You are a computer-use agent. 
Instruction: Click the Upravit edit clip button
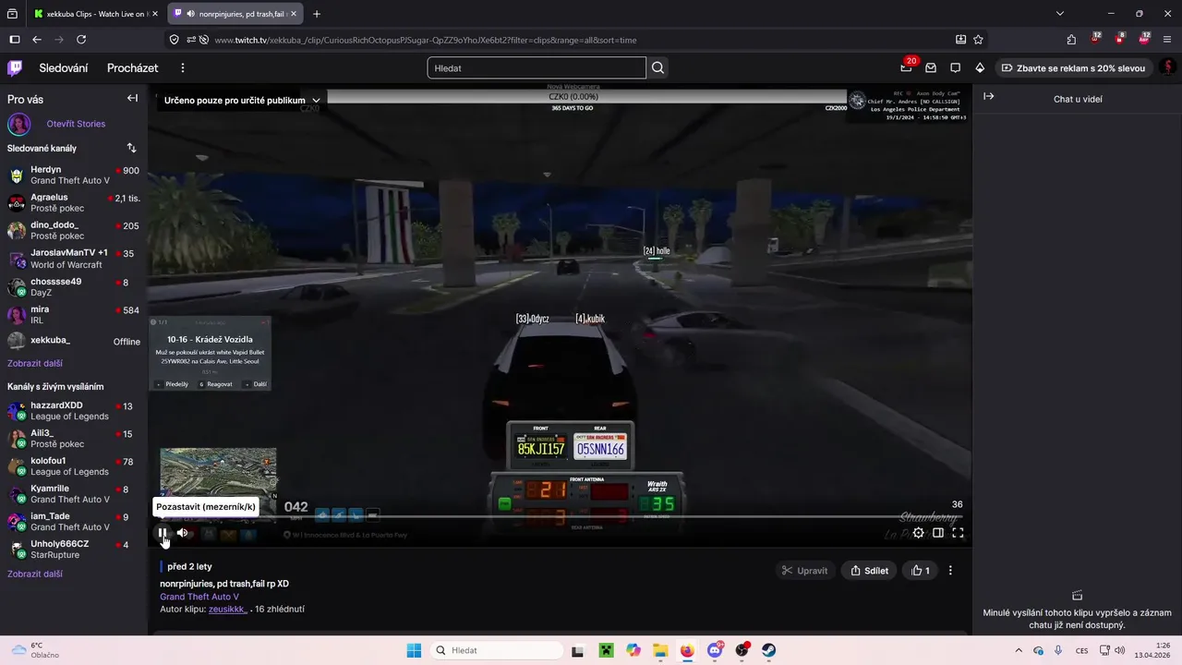point(804,571)
